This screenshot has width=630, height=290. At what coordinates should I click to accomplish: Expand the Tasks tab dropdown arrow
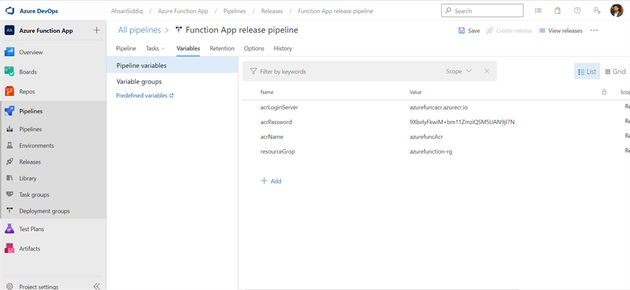(163, 49)
